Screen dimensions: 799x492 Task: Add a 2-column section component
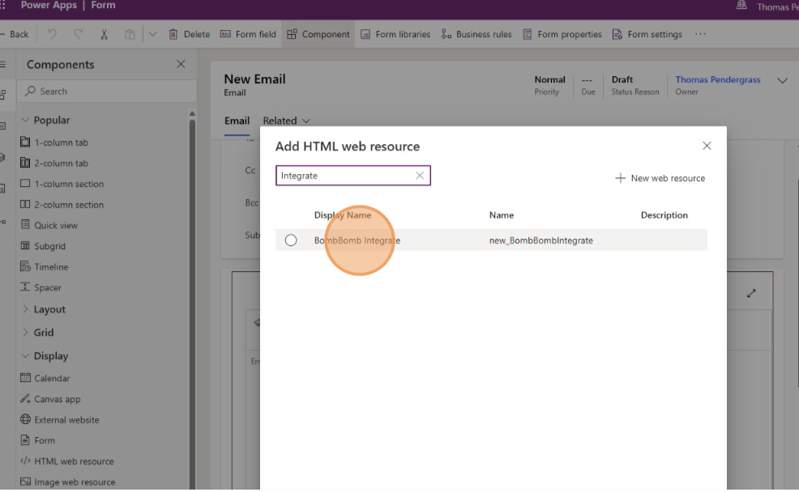62,205
